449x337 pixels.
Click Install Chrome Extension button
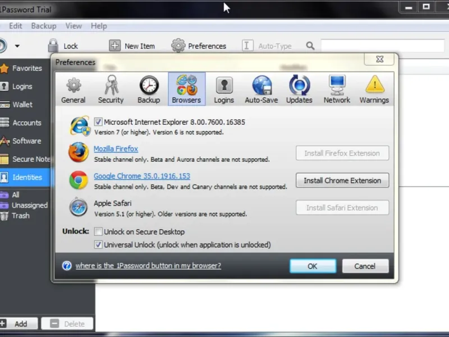coord(342,180)
